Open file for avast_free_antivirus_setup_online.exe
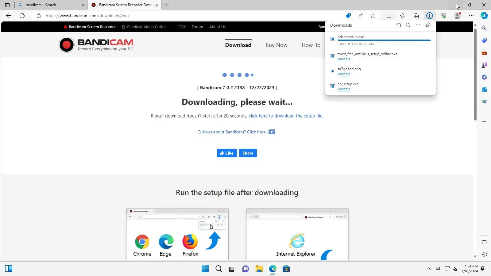Image resolution: width=491 pixels, height=276 pixels. coord(343,59)
